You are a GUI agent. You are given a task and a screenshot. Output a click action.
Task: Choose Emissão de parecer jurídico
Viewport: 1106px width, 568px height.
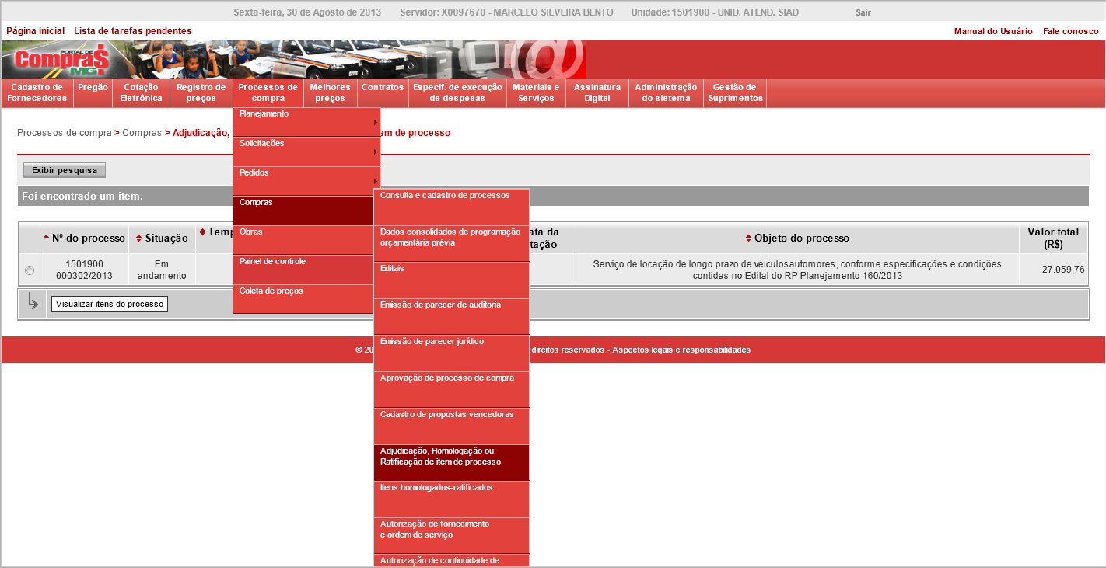(451, 353)
